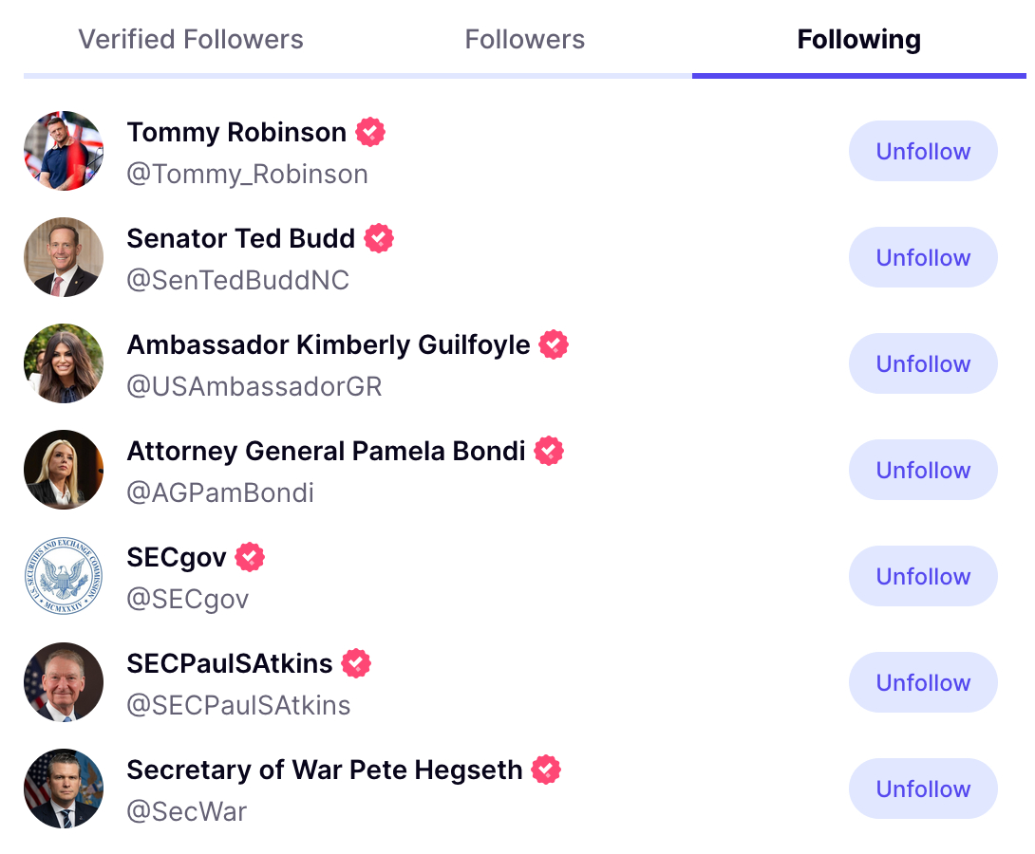Unfollow the @USAmbassadorGR account
This screenshot has width=1035, height=854.
click(x=923, y=363)
